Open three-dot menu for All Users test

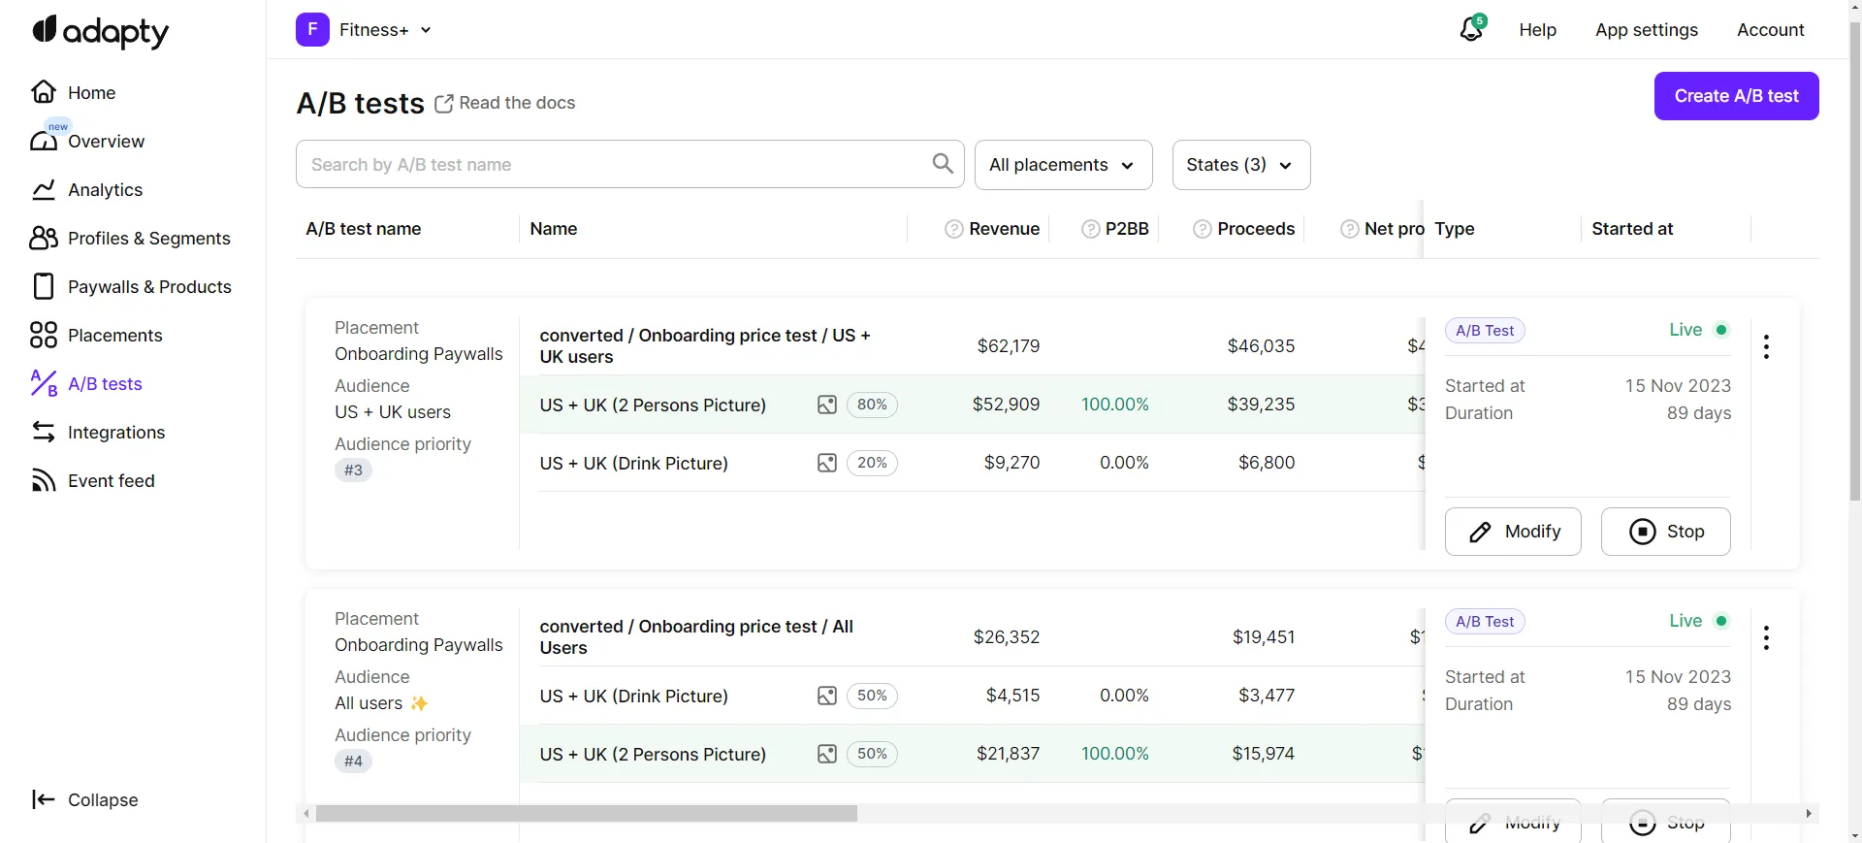click(1766, 638)
